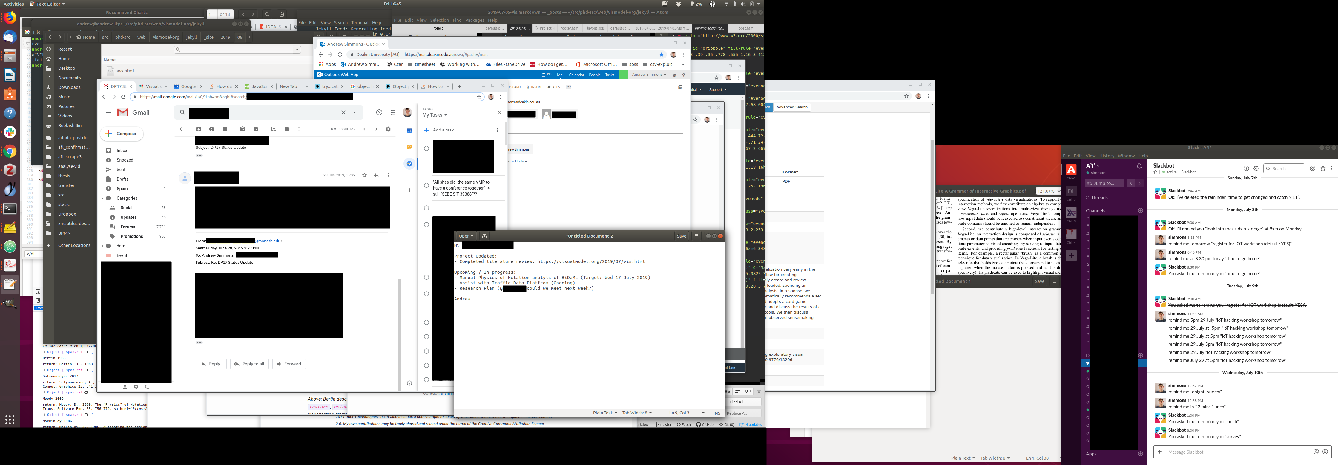Open the History menu in Slack
This screenshot has height=465, width=1338.
coord(1106,156)
